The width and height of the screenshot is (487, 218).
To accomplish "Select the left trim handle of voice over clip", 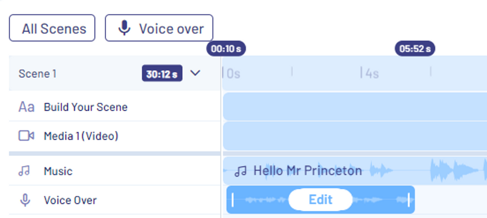I will [x=232, y=200].
